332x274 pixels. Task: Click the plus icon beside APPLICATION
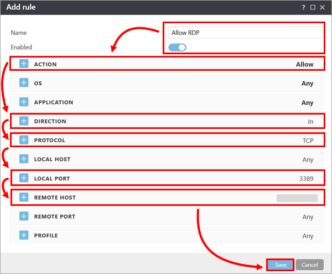(x=24, y=102)
